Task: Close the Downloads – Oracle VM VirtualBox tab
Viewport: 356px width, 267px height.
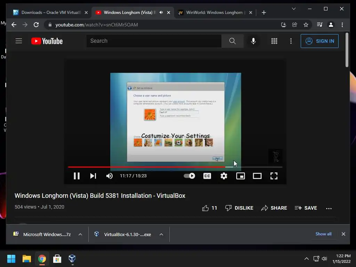Action: (86, 13)
